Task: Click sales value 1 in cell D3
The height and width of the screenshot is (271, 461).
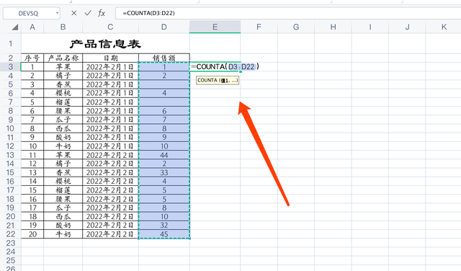Action: coord(164,67)
